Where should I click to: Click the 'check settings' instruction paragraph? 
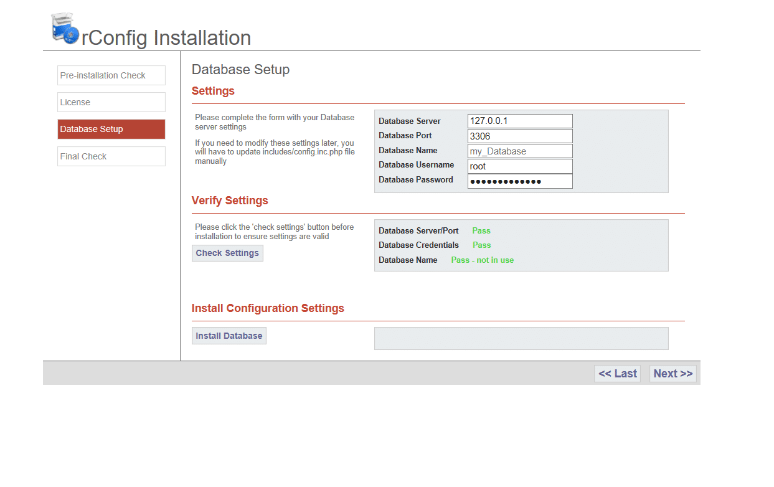pyautogui.click(x=274, y=232)
